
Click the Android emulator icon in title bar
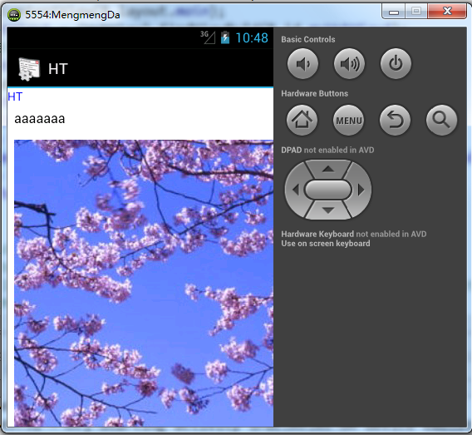pyautogui.click(x=14, y=14)
